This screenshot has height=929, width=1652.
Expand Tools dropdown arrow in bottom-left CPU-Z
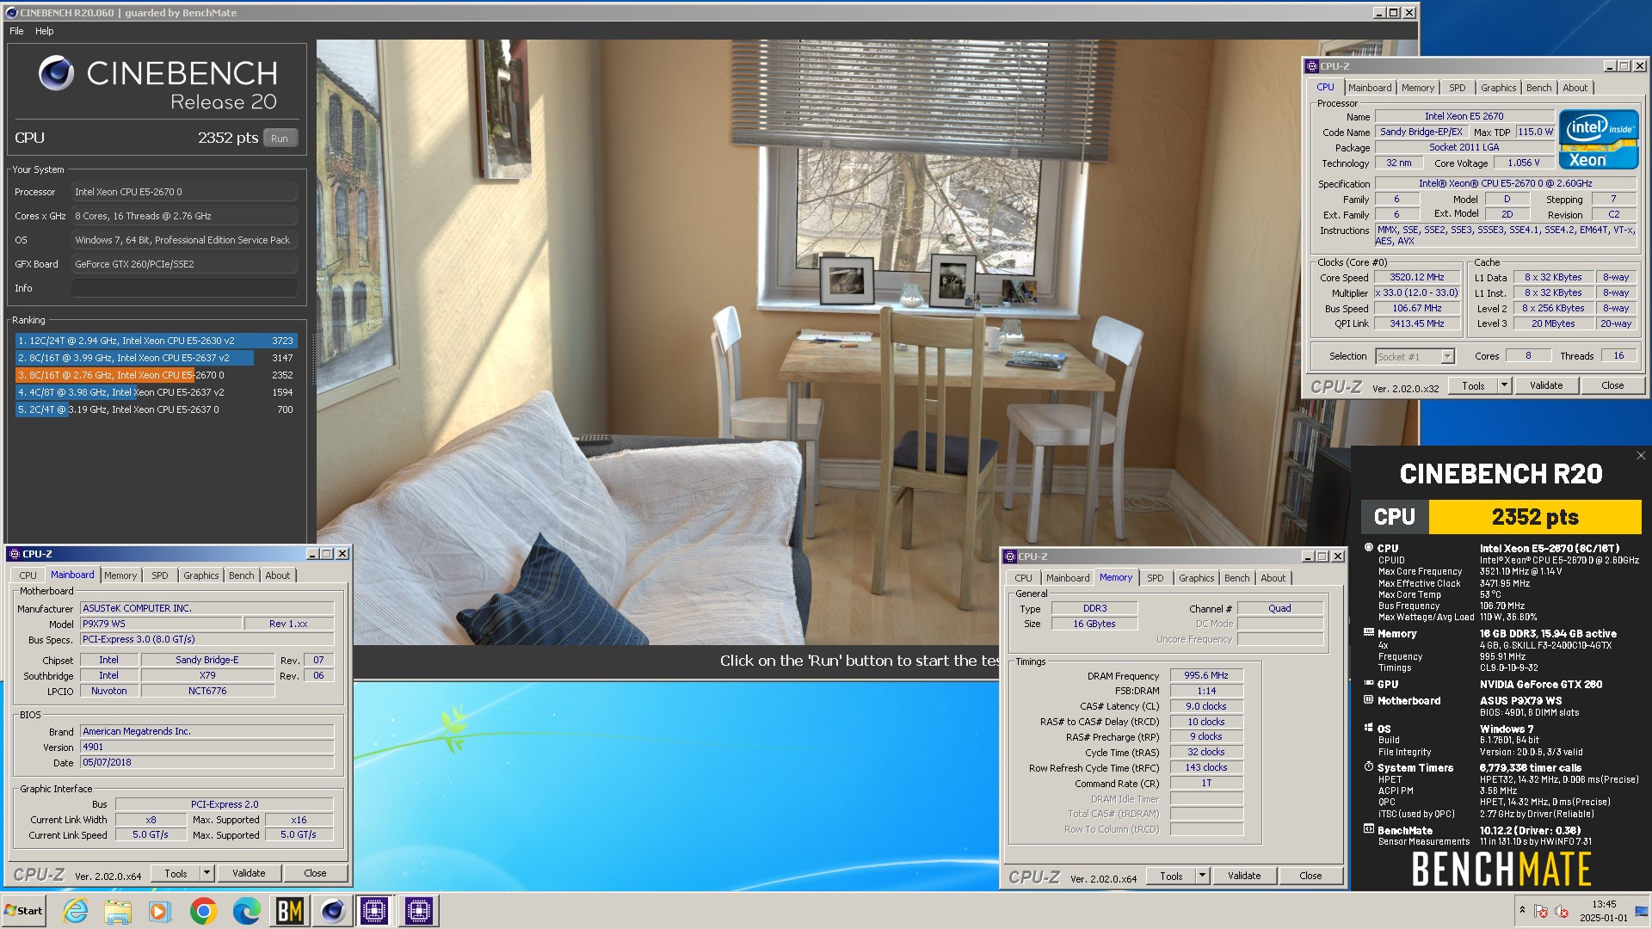point(206,873)
